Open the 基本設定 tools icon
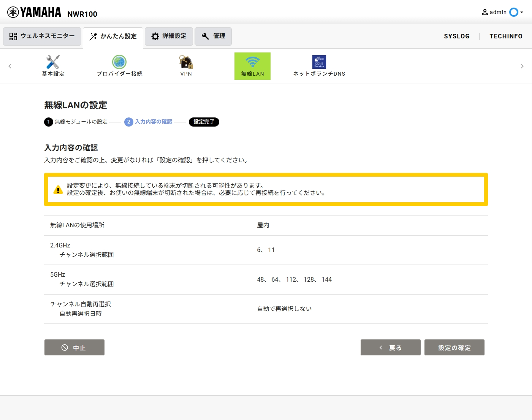 [x=53, y=62]
